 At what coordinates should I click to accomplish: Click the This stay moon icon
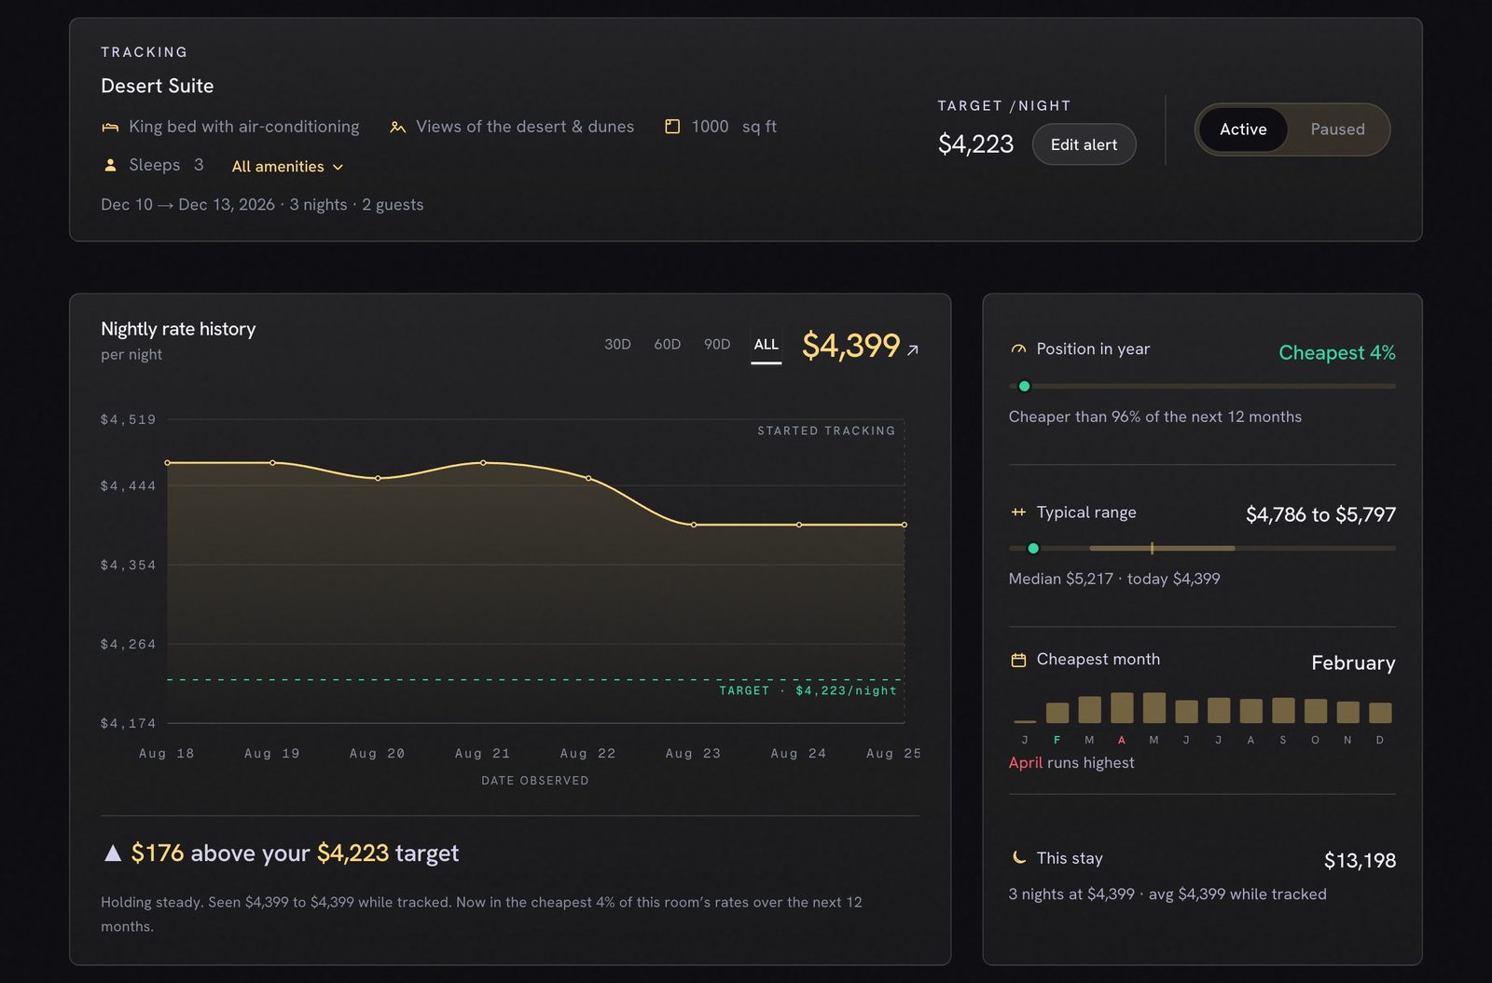(x=1018, y=858)
